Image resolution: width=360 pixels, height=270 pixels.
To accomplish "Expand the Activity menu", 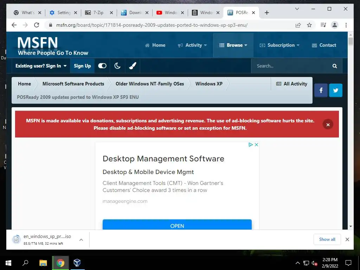I will pos(192,45).
